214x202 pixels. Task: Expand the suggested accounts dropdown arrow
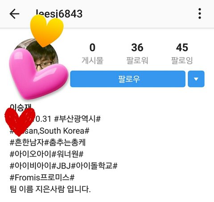click(196, 79)
